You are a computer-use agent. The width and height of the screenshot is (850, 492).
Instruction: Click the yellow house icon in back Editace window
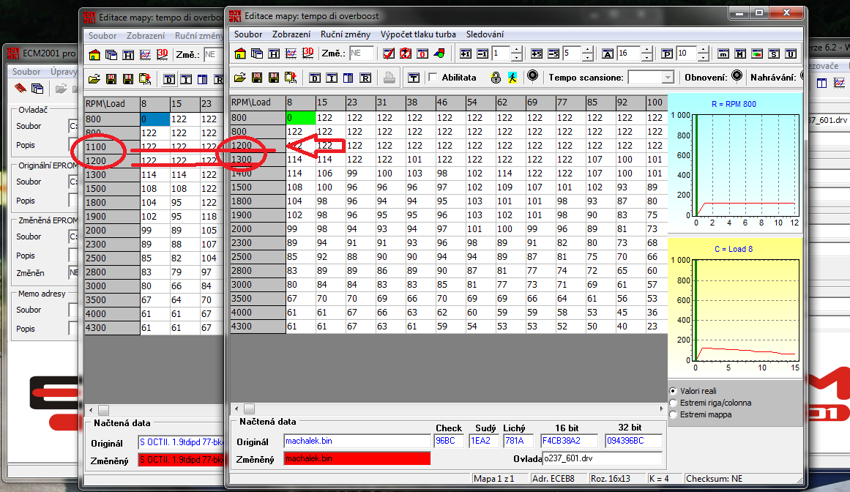(x=94, y=55)
